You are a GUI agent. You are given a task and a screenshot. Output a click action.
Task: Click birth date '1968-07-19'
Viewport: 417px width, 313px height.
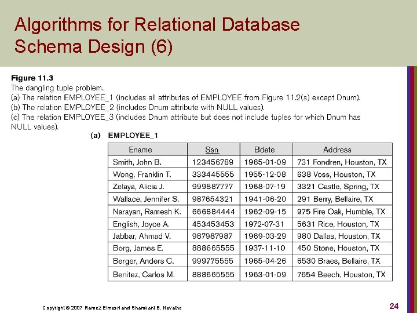(265, 187)
